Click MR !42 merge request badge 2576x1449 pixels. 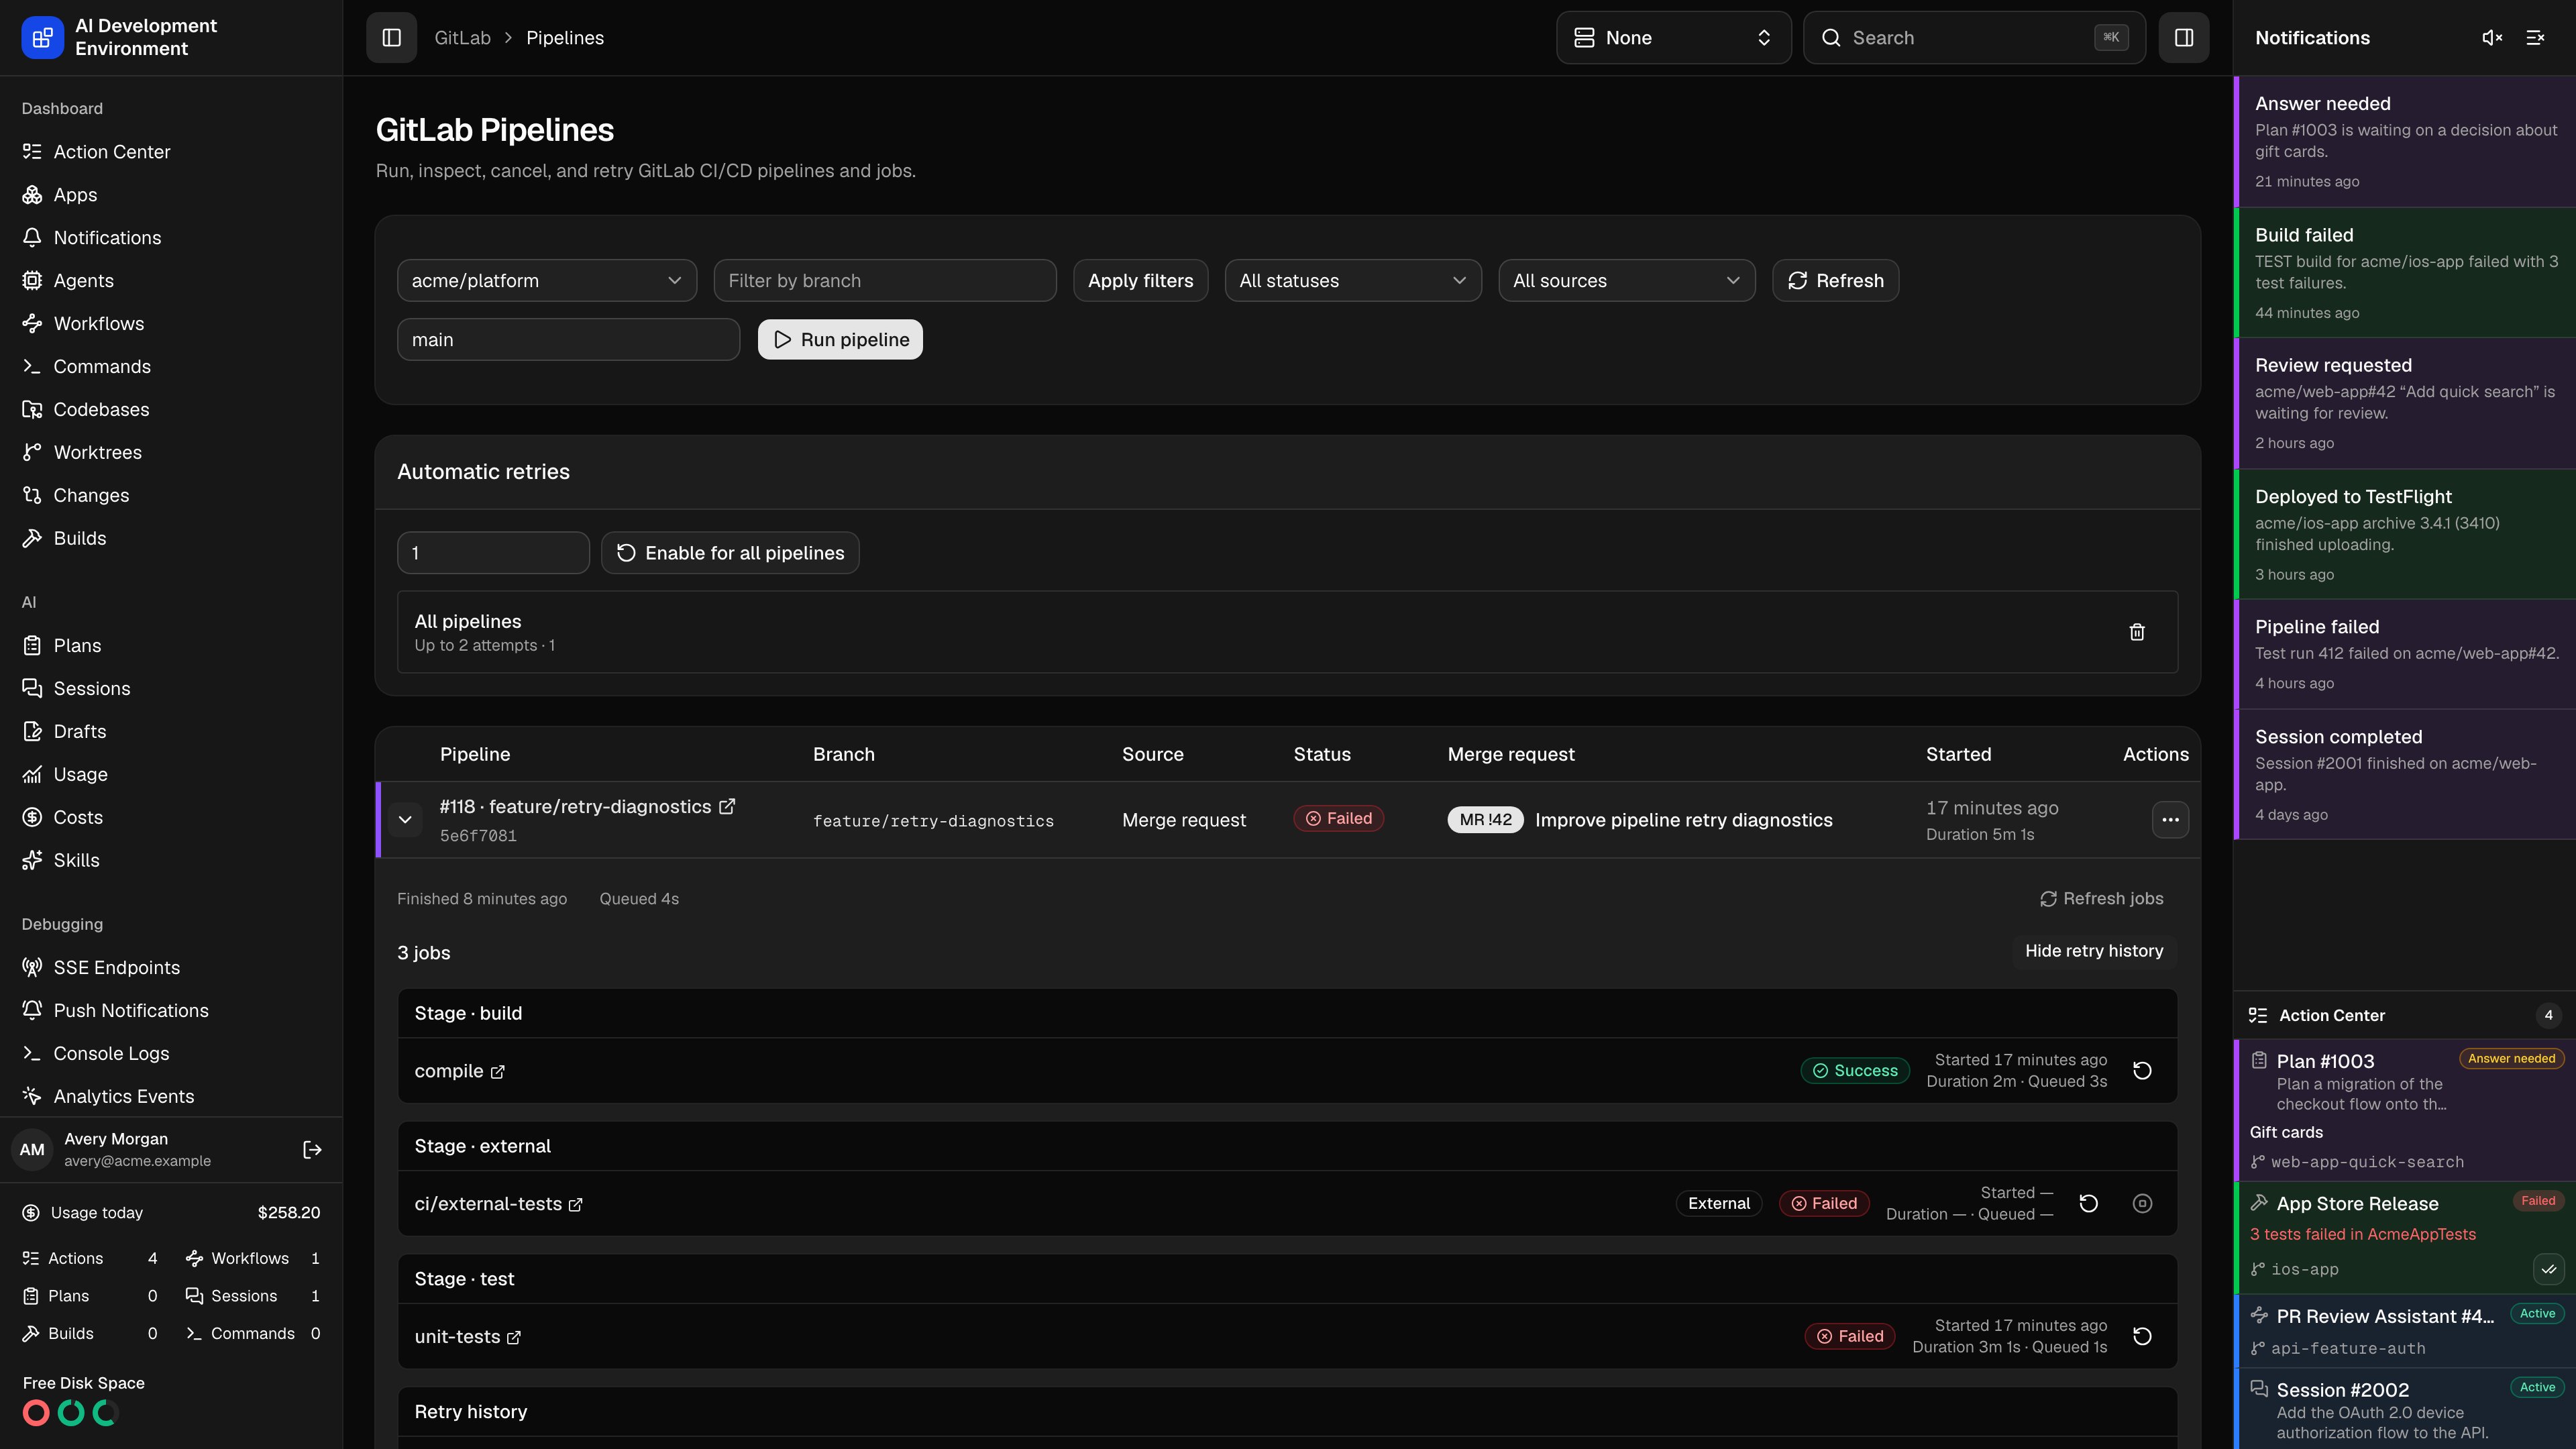[x=1485, y=820]
